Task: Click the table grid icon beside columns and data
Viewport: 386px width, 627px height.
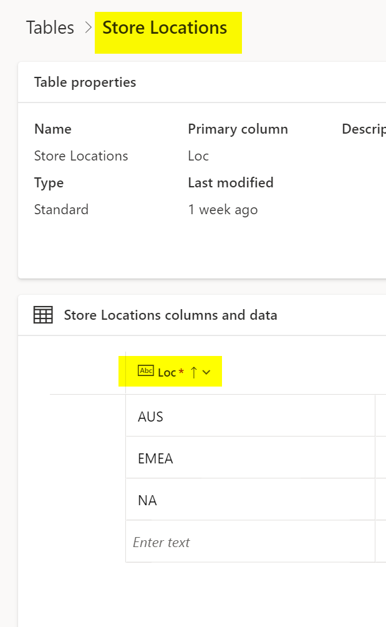Action: coord(42,315)
